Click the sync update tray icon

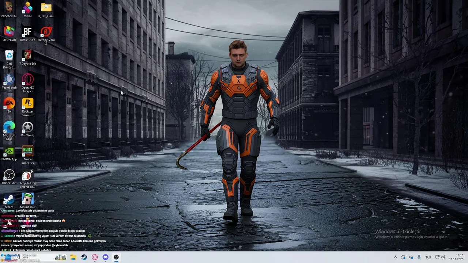click(x=403, y=257)
